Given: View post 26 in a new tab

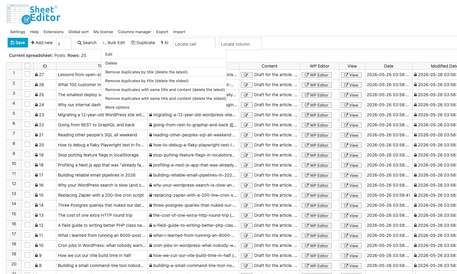Looking at the screenshot, I should point(351,85).
